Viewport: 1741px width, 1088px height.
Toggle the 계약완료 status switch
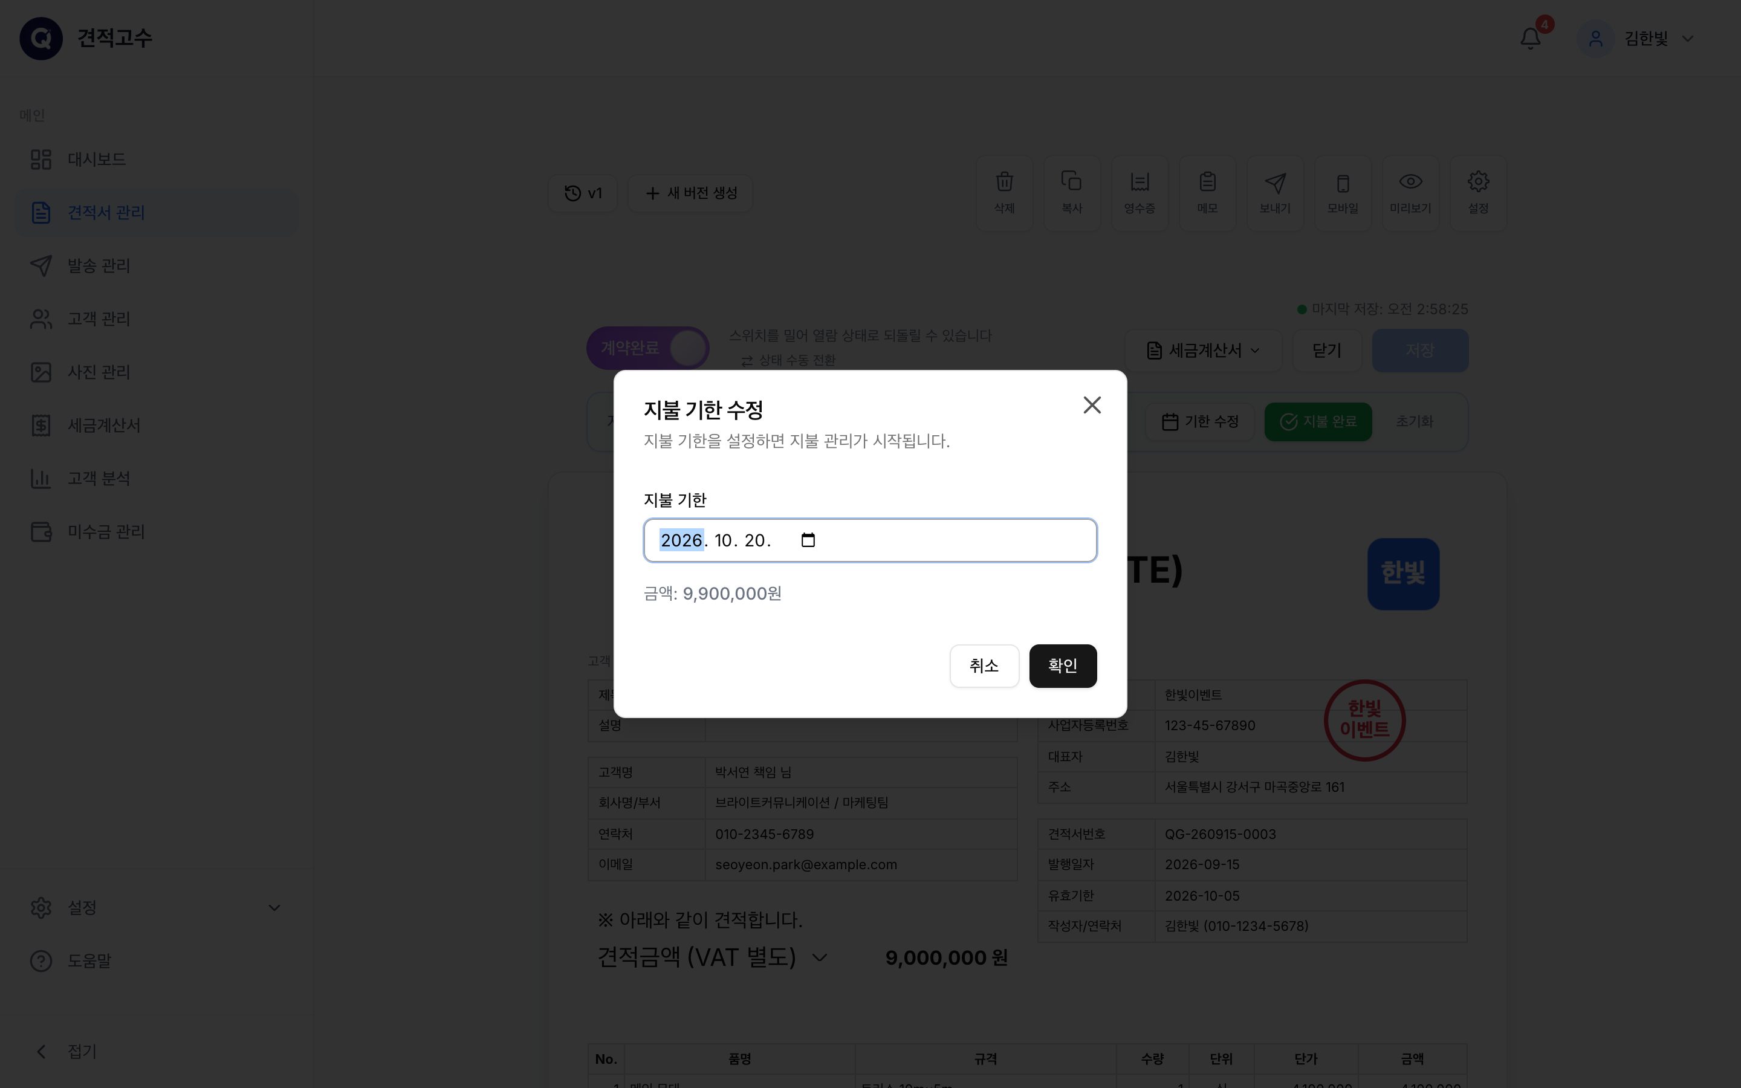point(648,348)
